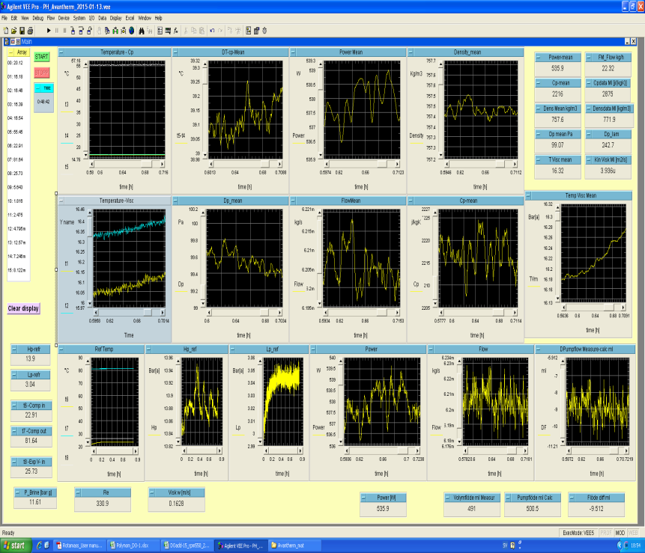Click the rightmost toolbar icon

click(x=264, y=31)
